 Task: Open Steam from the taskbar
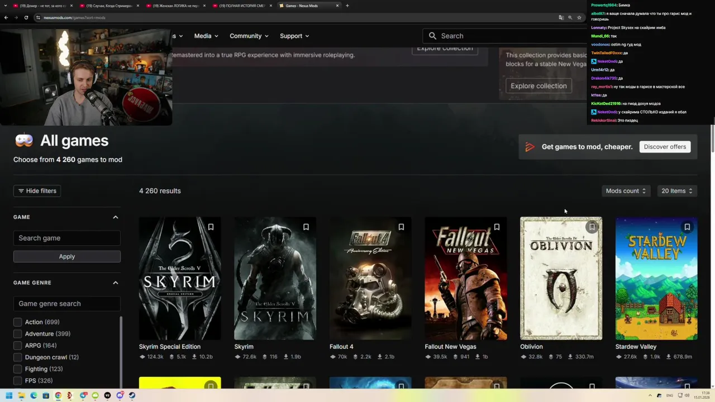[132, 395]
